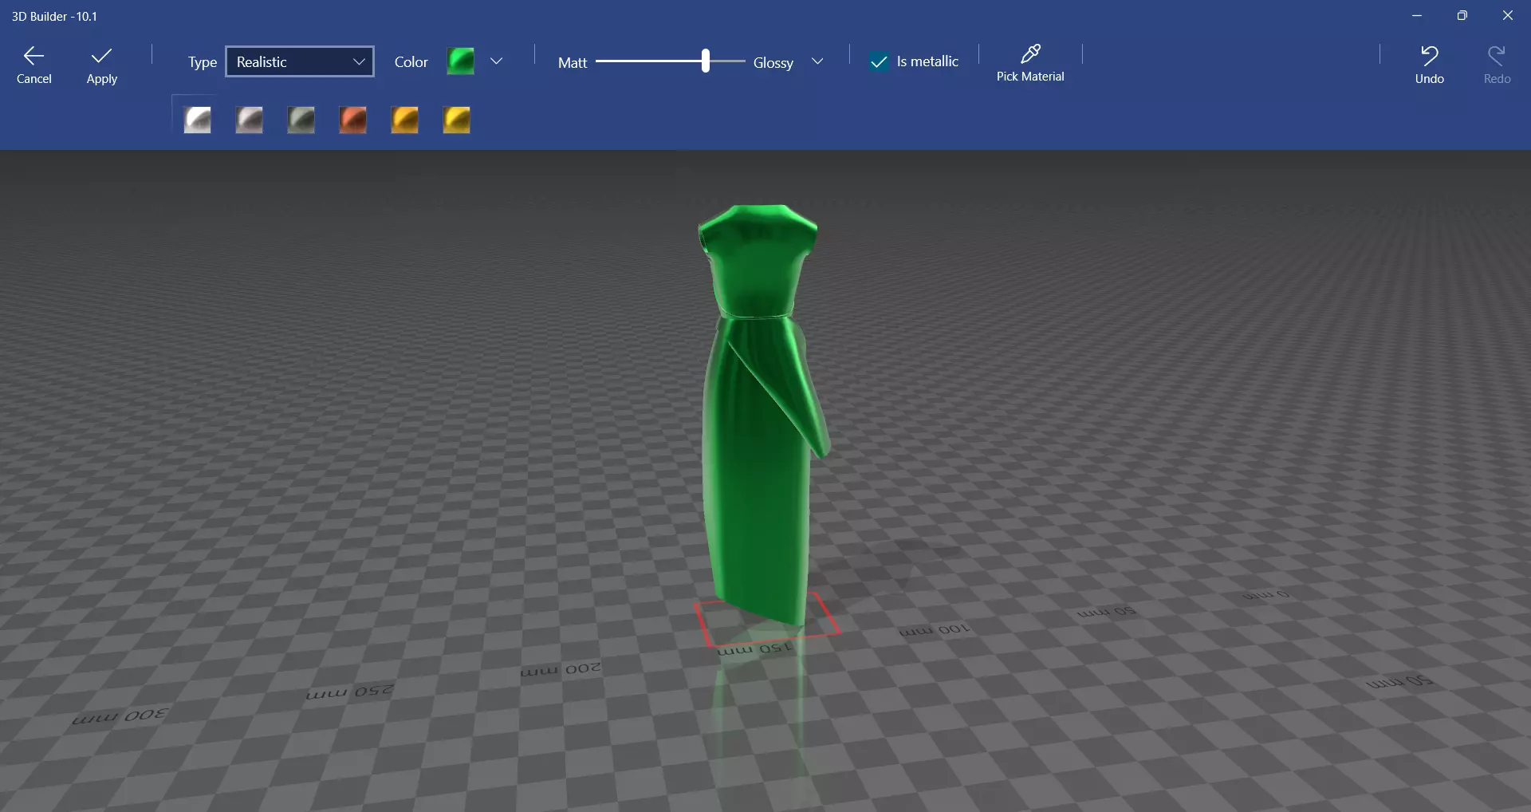Viewport: 1531px width, 812px height.
Task: Click the Undo arrow
Action: 1429,65
